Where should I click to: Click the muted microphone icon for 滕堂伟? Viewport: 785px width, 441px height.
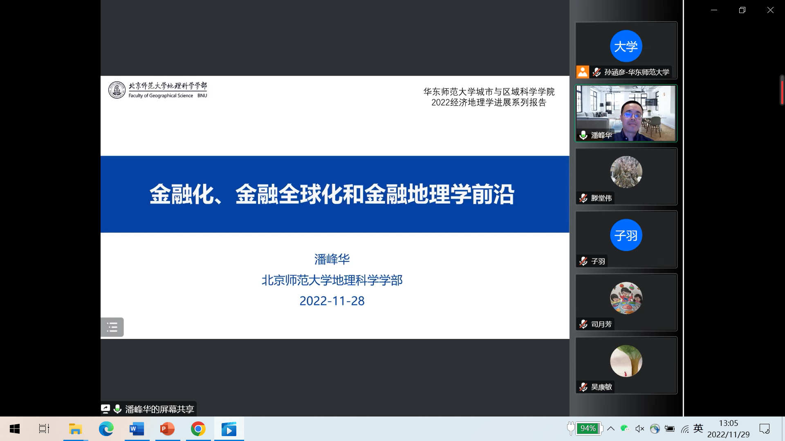pyautogui.click(x=583, y=198)
